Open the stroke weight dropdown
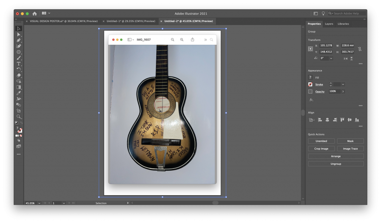 point(343,85)
